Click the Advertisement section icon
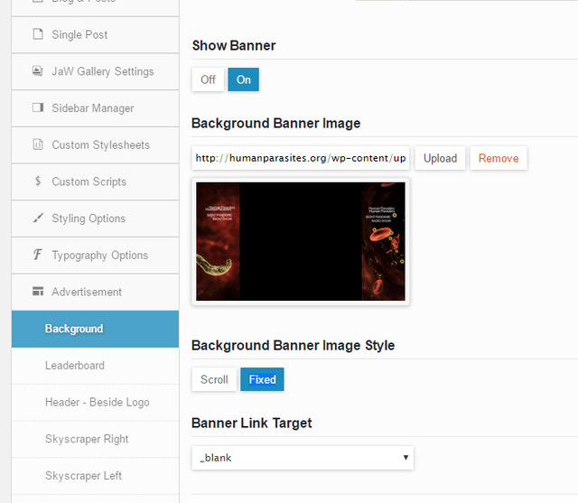Image resolution: width=578 pixels, height=503 pixels. 38,293
